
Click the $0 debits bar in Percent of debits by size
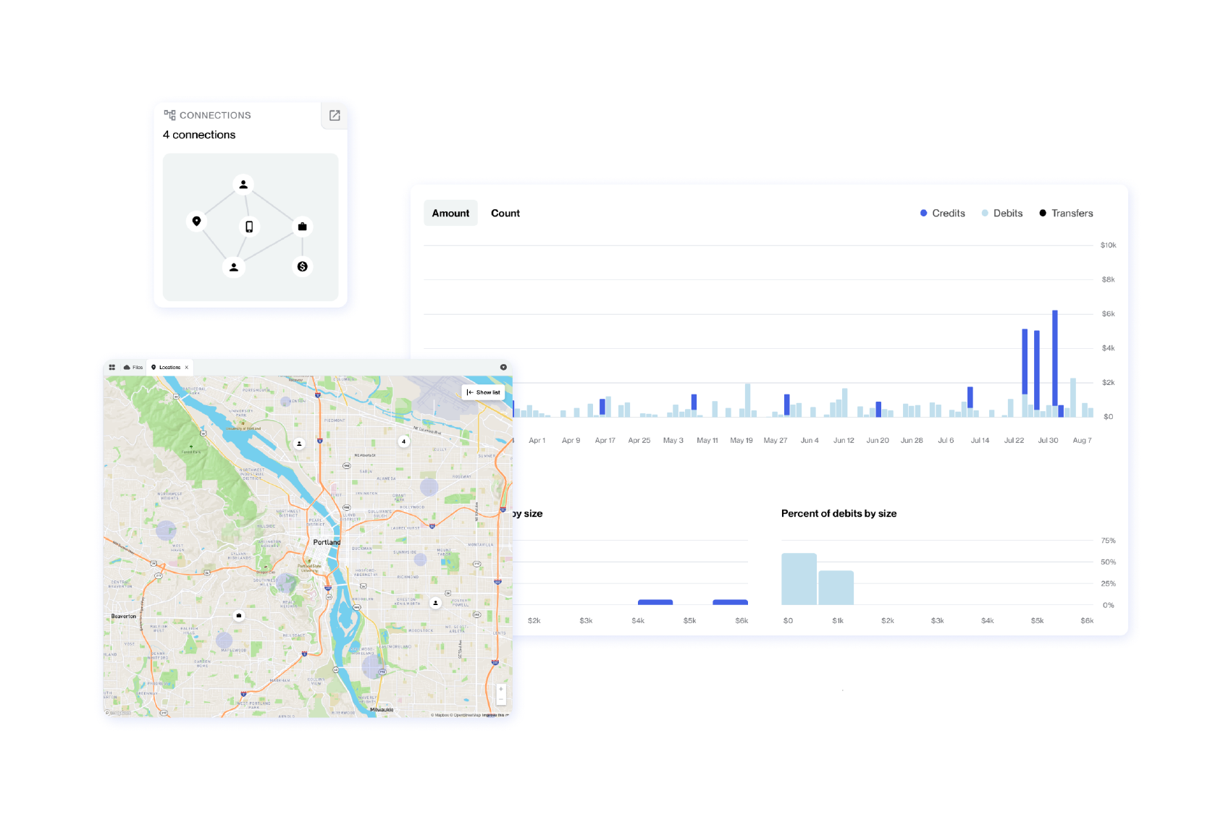(x=799, y=579)
